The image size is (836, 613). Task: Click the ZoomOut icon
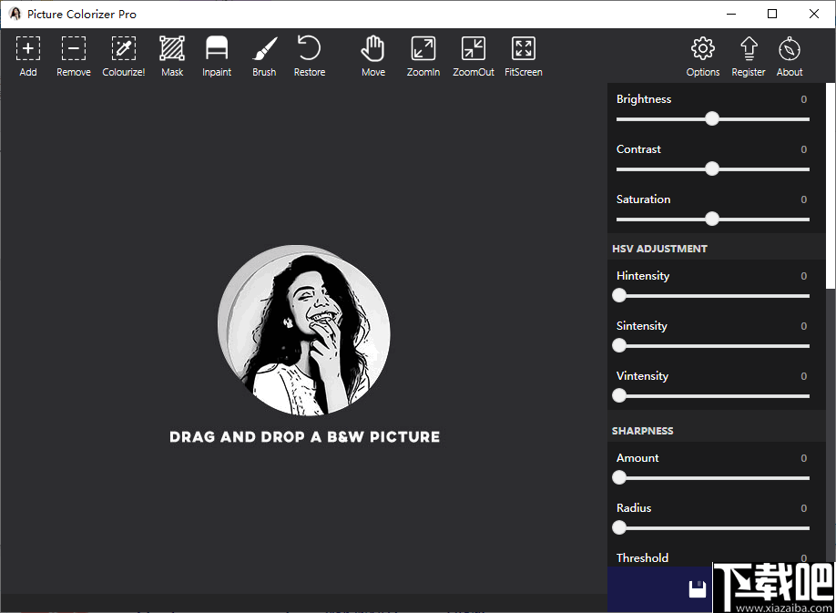pos(473,48)
